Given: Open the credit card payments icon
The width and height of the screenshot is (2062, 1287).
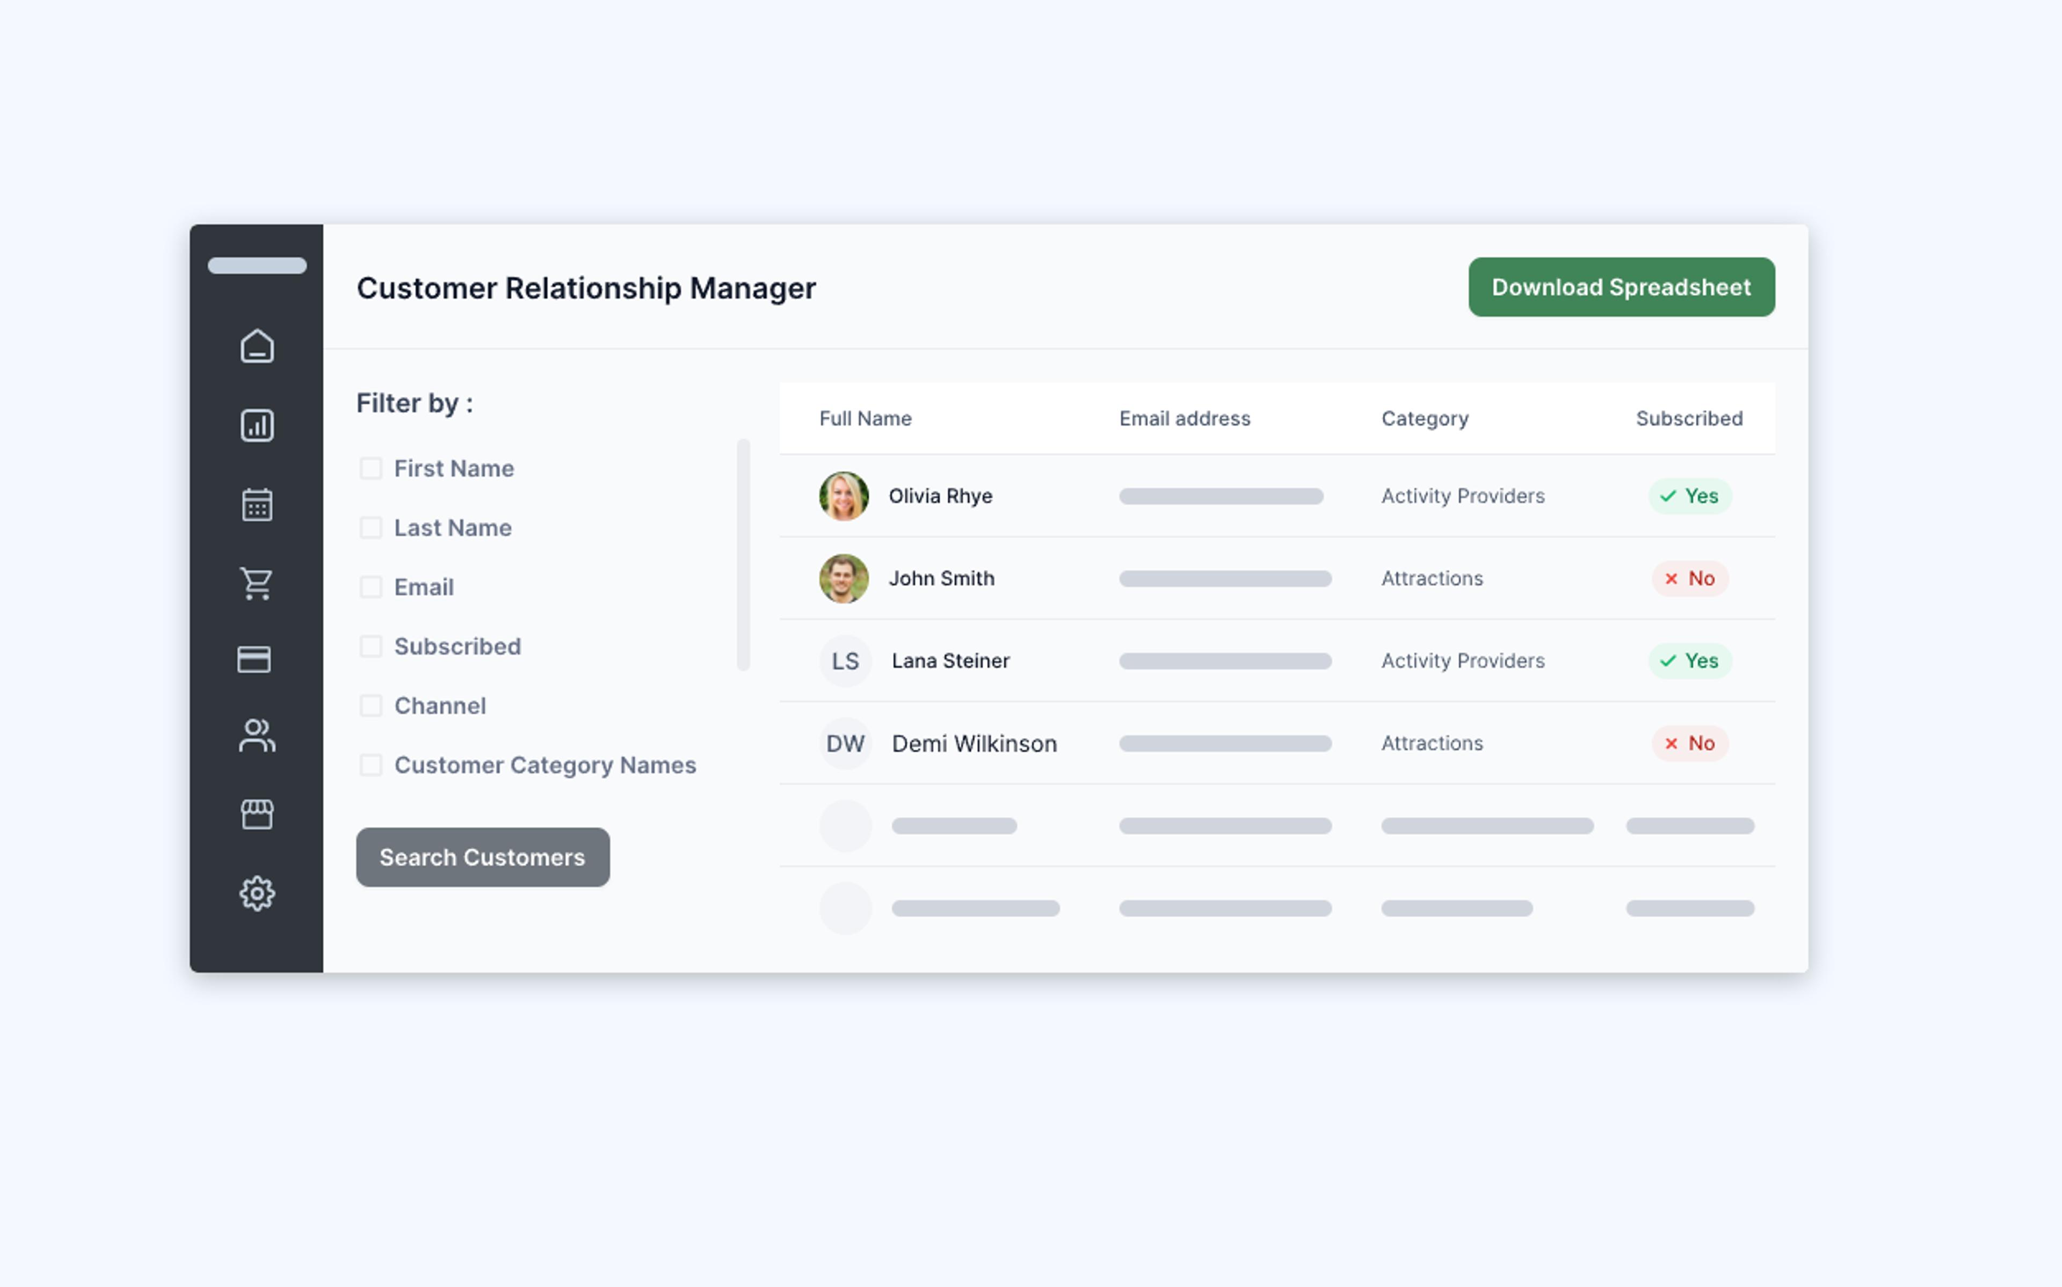Looking at the screenshot, I should point(255,660).
